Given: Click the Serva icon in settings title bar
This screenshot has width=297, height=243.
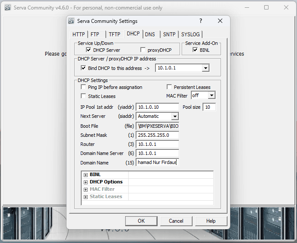Looking at the screenshot, I should (72, 21).
